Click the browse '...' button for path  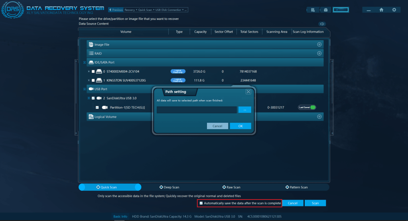coord(244,110)
